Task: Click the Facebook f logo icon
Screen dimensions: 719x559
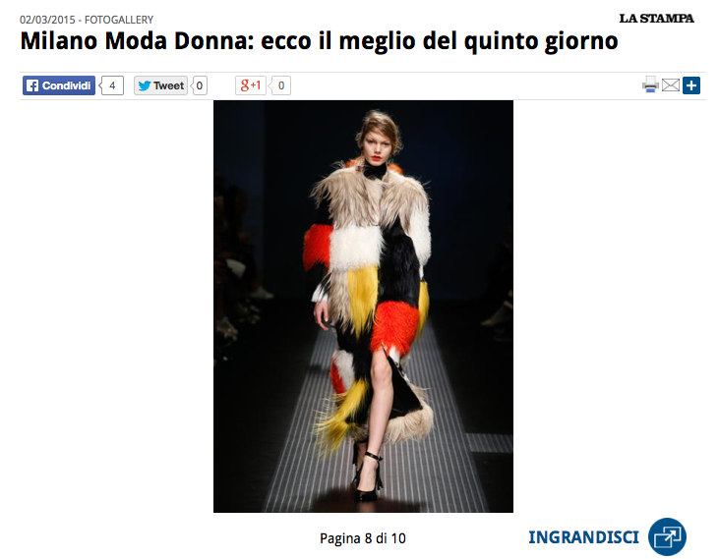Action: pos(32,85)
